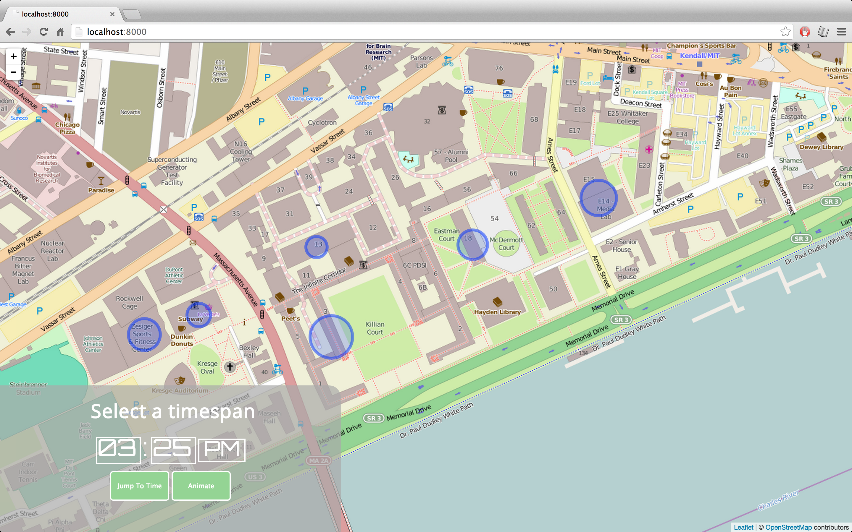Open the browser home page
This screenshot has height=532, width=852.
click(x=60, y=32)
